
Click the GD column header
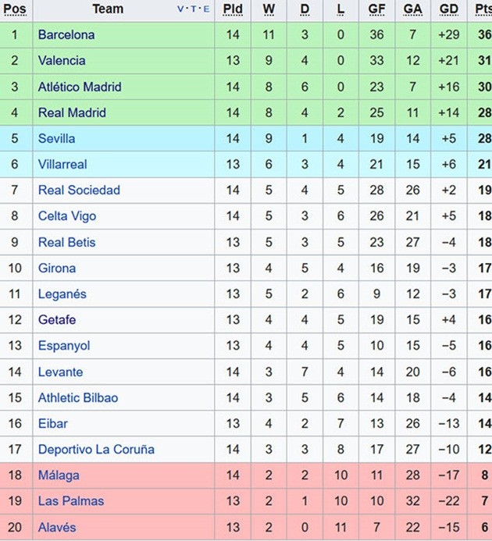click(449, 9)
